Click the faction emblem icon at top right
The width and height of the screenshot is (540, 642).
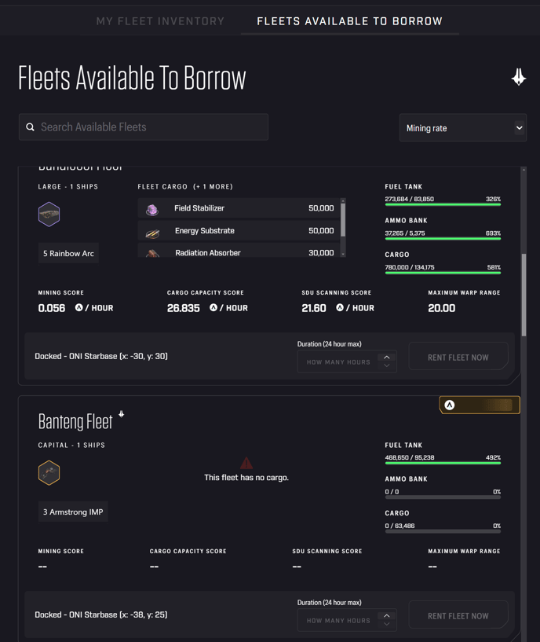click(x=518, y=77)
